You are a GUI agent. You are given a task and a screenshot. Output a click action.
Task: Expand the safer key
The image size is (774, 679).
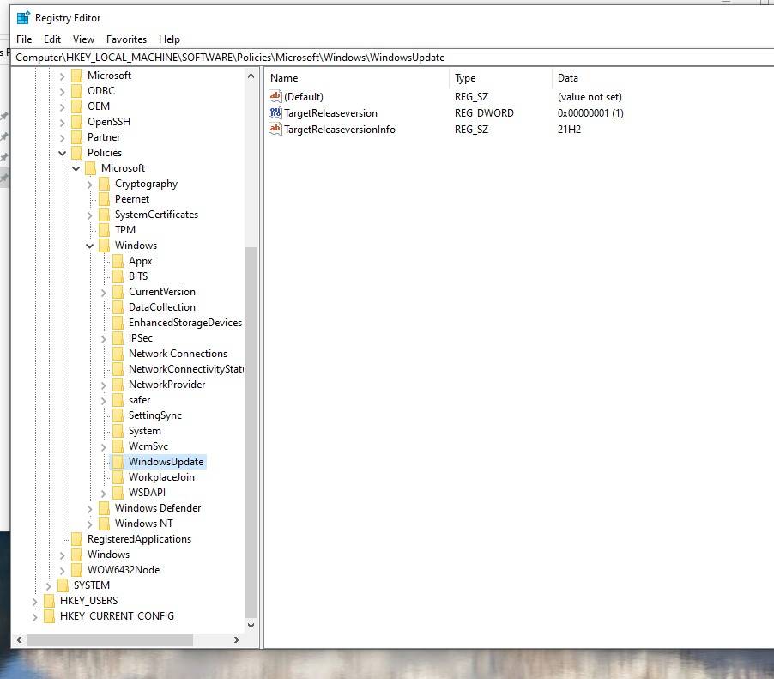[104, 401]
